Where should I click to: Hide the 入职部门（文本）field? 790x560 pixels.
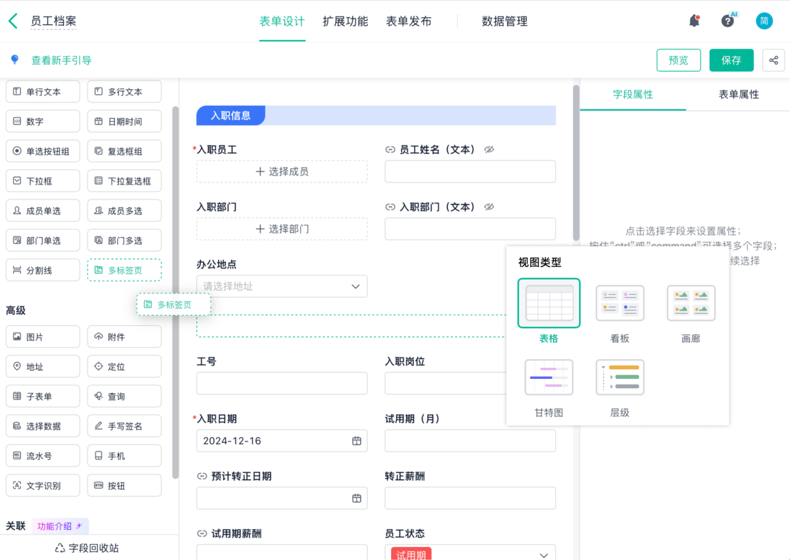(488, 207)
